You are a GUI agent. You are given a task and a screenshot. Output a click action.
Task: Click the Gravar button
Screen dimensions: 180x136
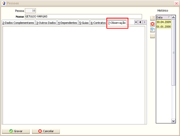16,131
